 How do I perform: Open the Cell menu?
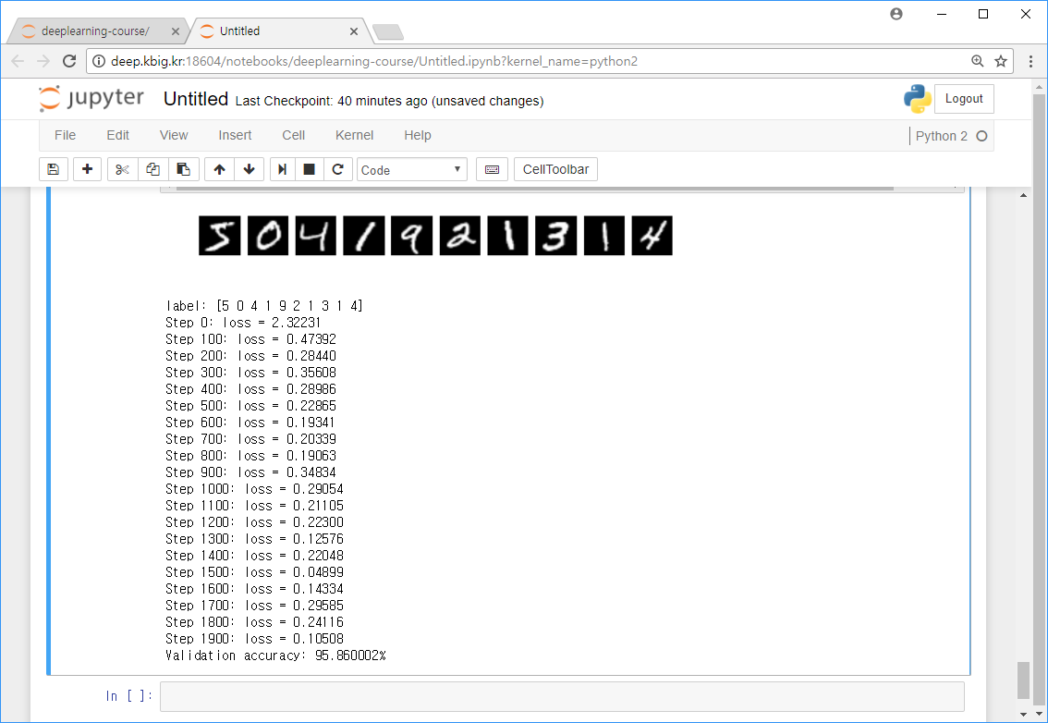click(293, 135)
